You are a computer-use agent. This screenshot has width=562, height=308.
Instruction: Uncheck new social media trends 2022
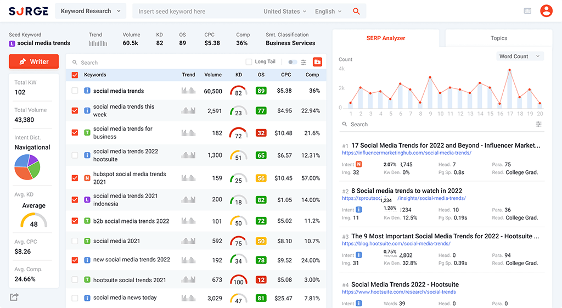(75, 260)
